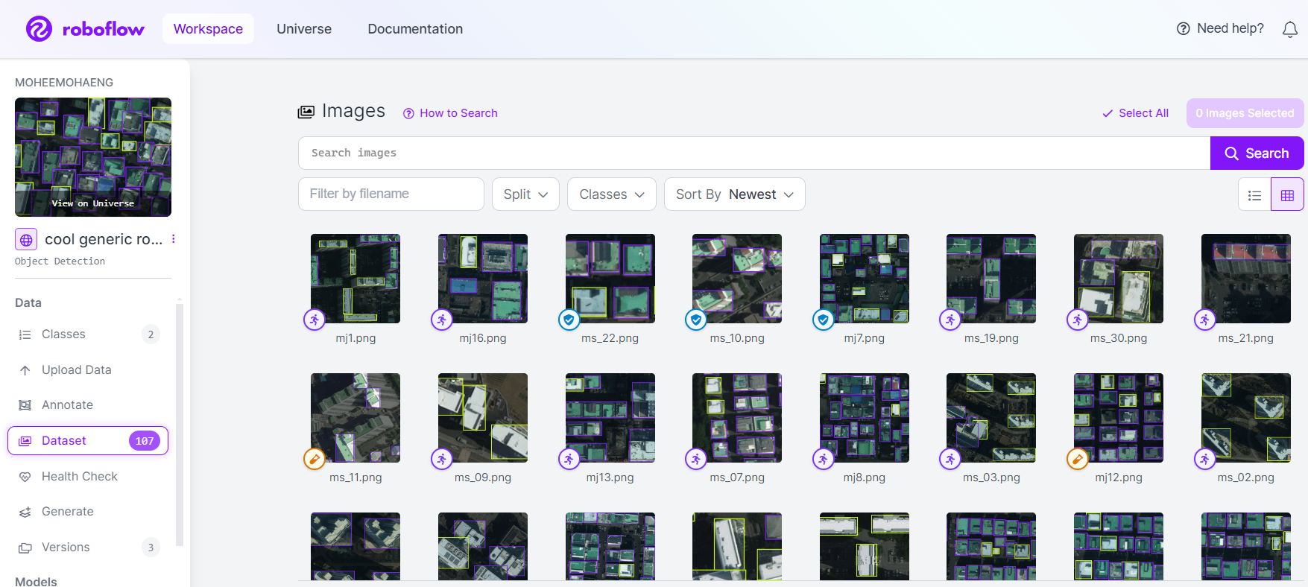1308x587 pixels.
Task: Click the mj8.png filename
Action: point(865,477)
